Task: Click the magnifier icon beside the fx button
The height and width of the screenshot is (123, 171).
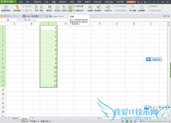Action: [x=26, y=20]
